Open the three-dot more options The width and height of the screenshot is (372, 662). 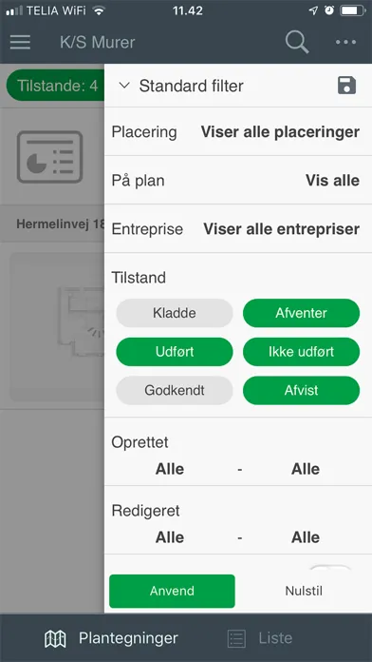(345, 42)
